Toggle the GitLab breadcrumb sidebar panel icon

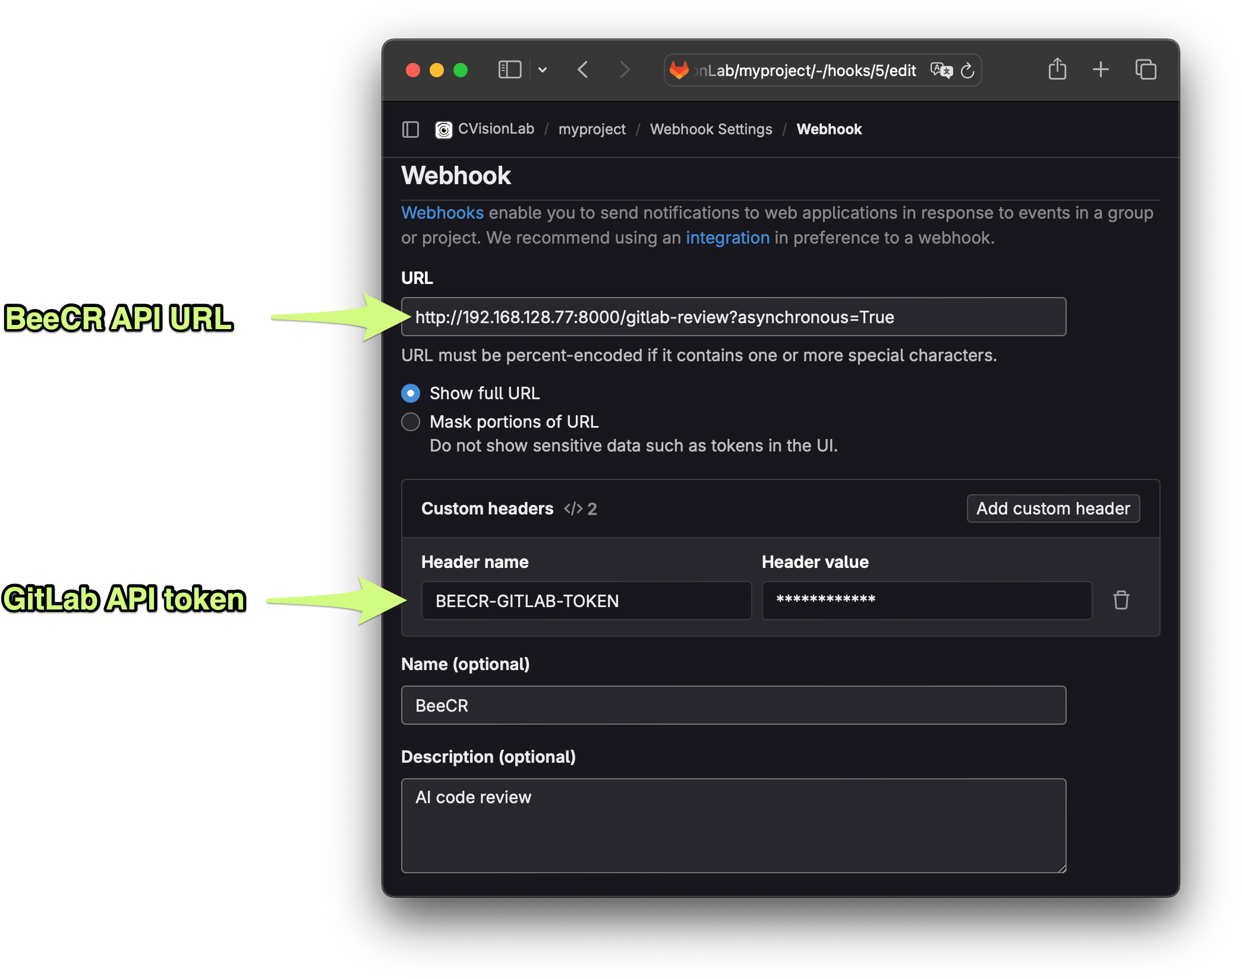pos(410,130)
